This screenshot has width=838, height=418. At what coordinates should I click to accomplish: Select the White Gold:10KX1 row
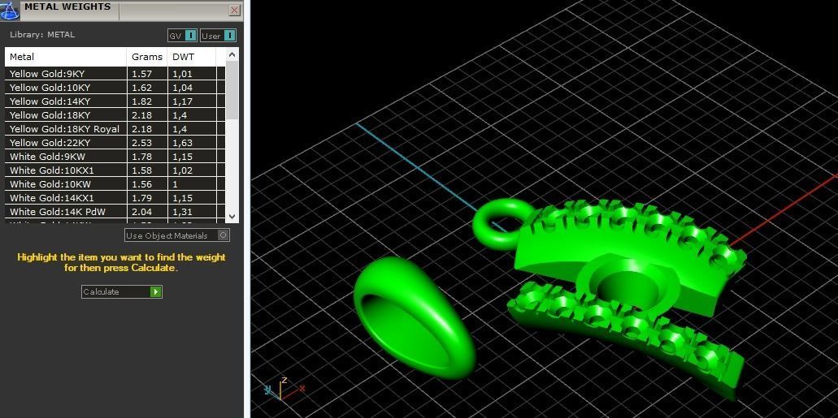click(x=115, y=170)
